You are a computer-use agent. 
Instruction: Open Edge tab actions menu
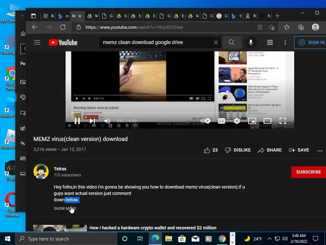click(x=33, y=16)
